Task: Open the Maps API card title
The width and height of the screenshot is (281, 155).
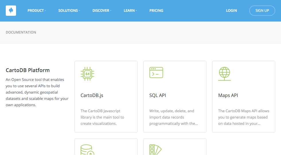Action: click(x=228, y=95)
